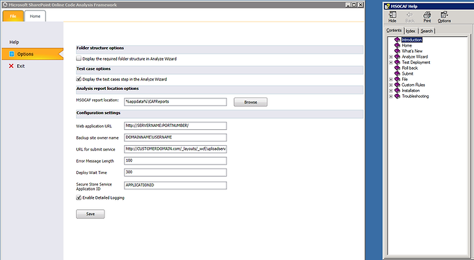This screenshot has width=474, height=260.
Task: Open the Roll back help topic label
Action: pyautogui.click(x=410, y=68)
